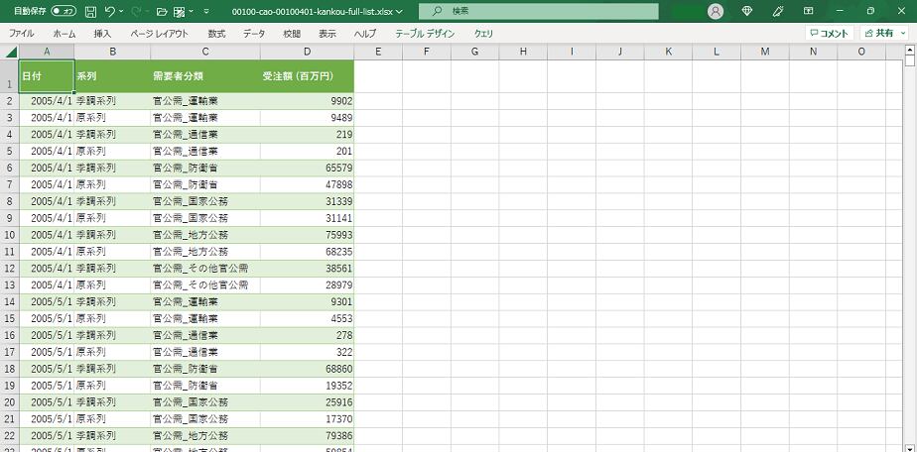Toggle the AutoSave switch
Viewport: 917px width, 452px height.
pos(64,11)
